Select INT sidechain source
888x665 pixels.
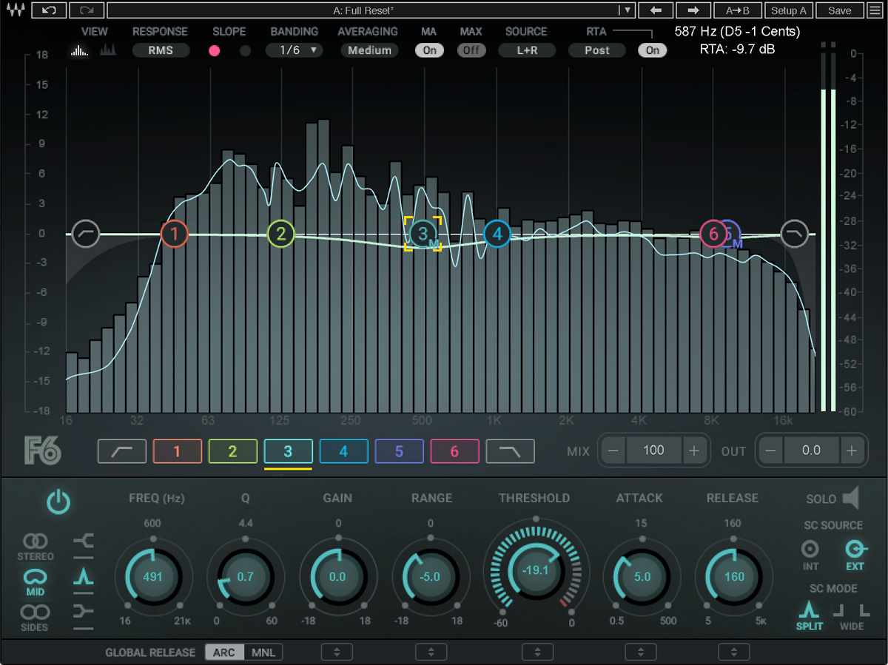811,555
